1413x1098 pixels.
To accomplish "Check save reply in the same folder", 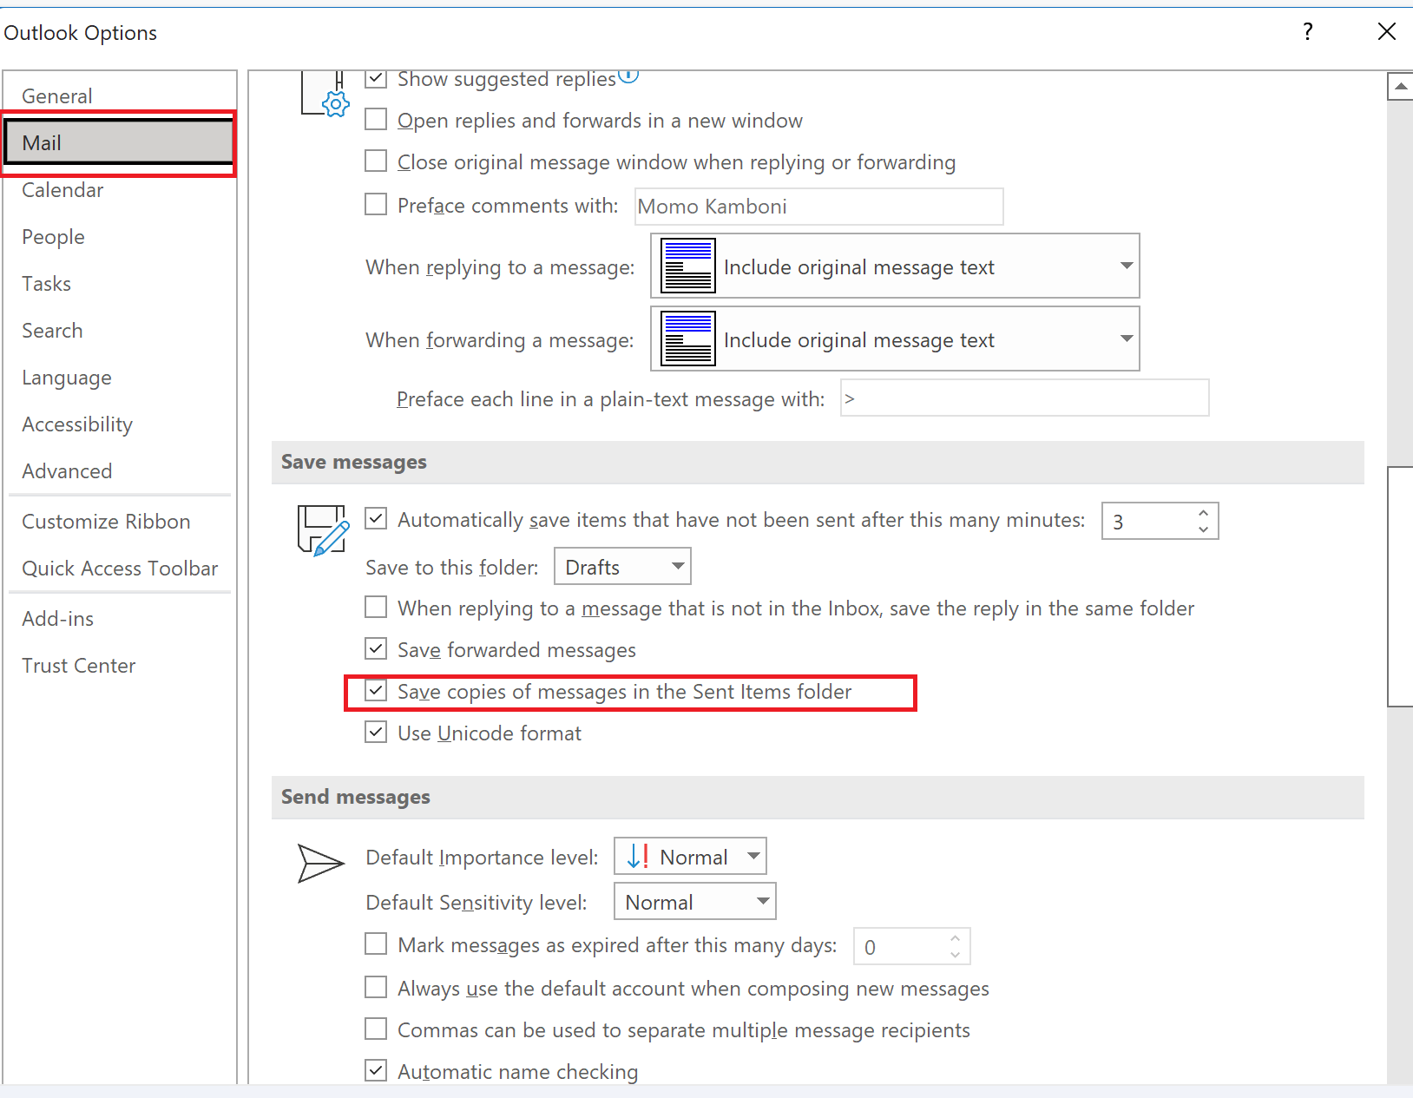I will [376, 607].
